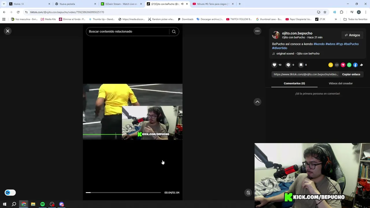
Task: Like the video with heart icon
Action: 274,65
